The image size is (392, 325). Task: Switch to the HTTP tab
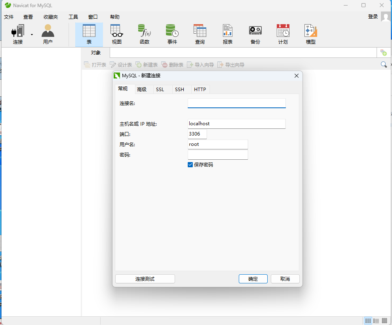[x=200, y=89]
